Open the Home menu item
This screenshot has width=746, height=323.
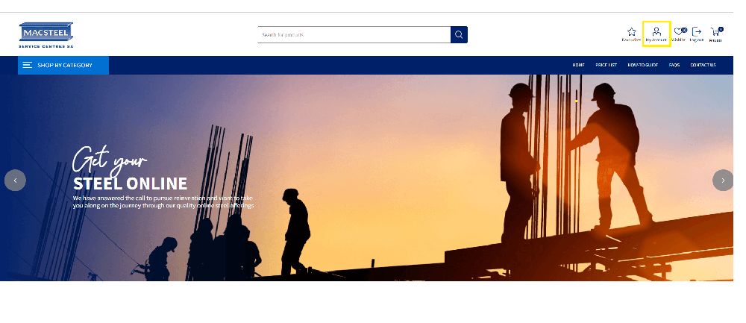(578, 66)
